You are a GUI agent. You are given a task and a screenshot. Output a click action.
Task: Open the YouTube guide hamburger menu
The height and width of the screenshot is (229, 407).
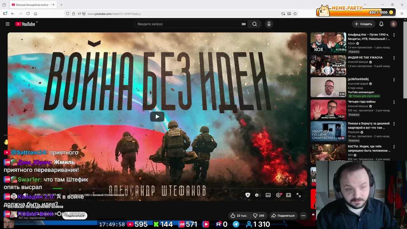(8, 24)
